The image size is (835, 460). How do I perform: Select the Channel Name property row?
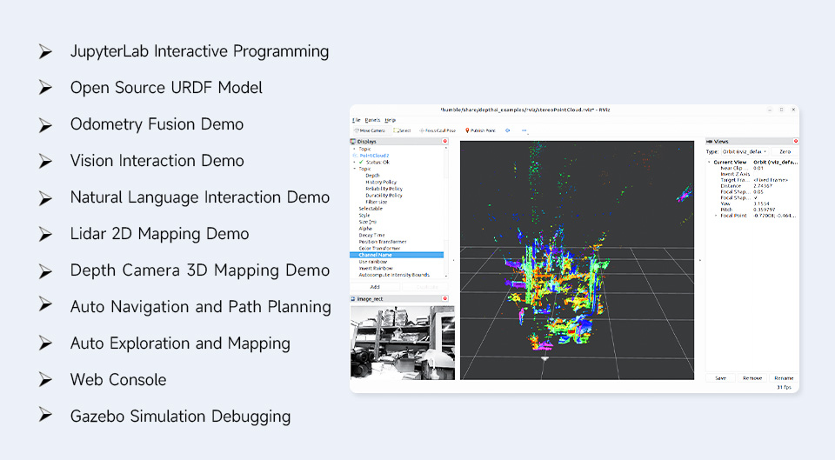(397, 255)
